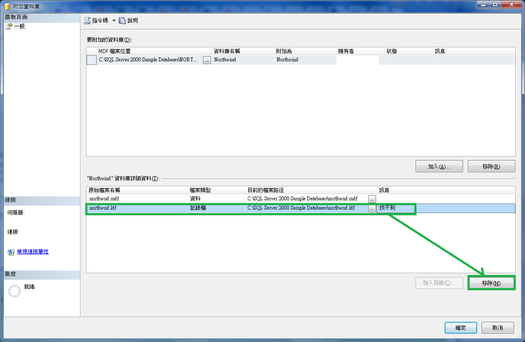
Task: Click 確定 to attach the database
Action: click(x=460, y=328)
